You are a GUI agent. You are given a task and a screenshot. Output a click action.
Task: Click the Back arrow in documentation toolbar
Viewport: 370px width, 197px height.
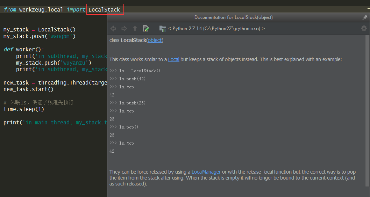click(x=113, y=29)
